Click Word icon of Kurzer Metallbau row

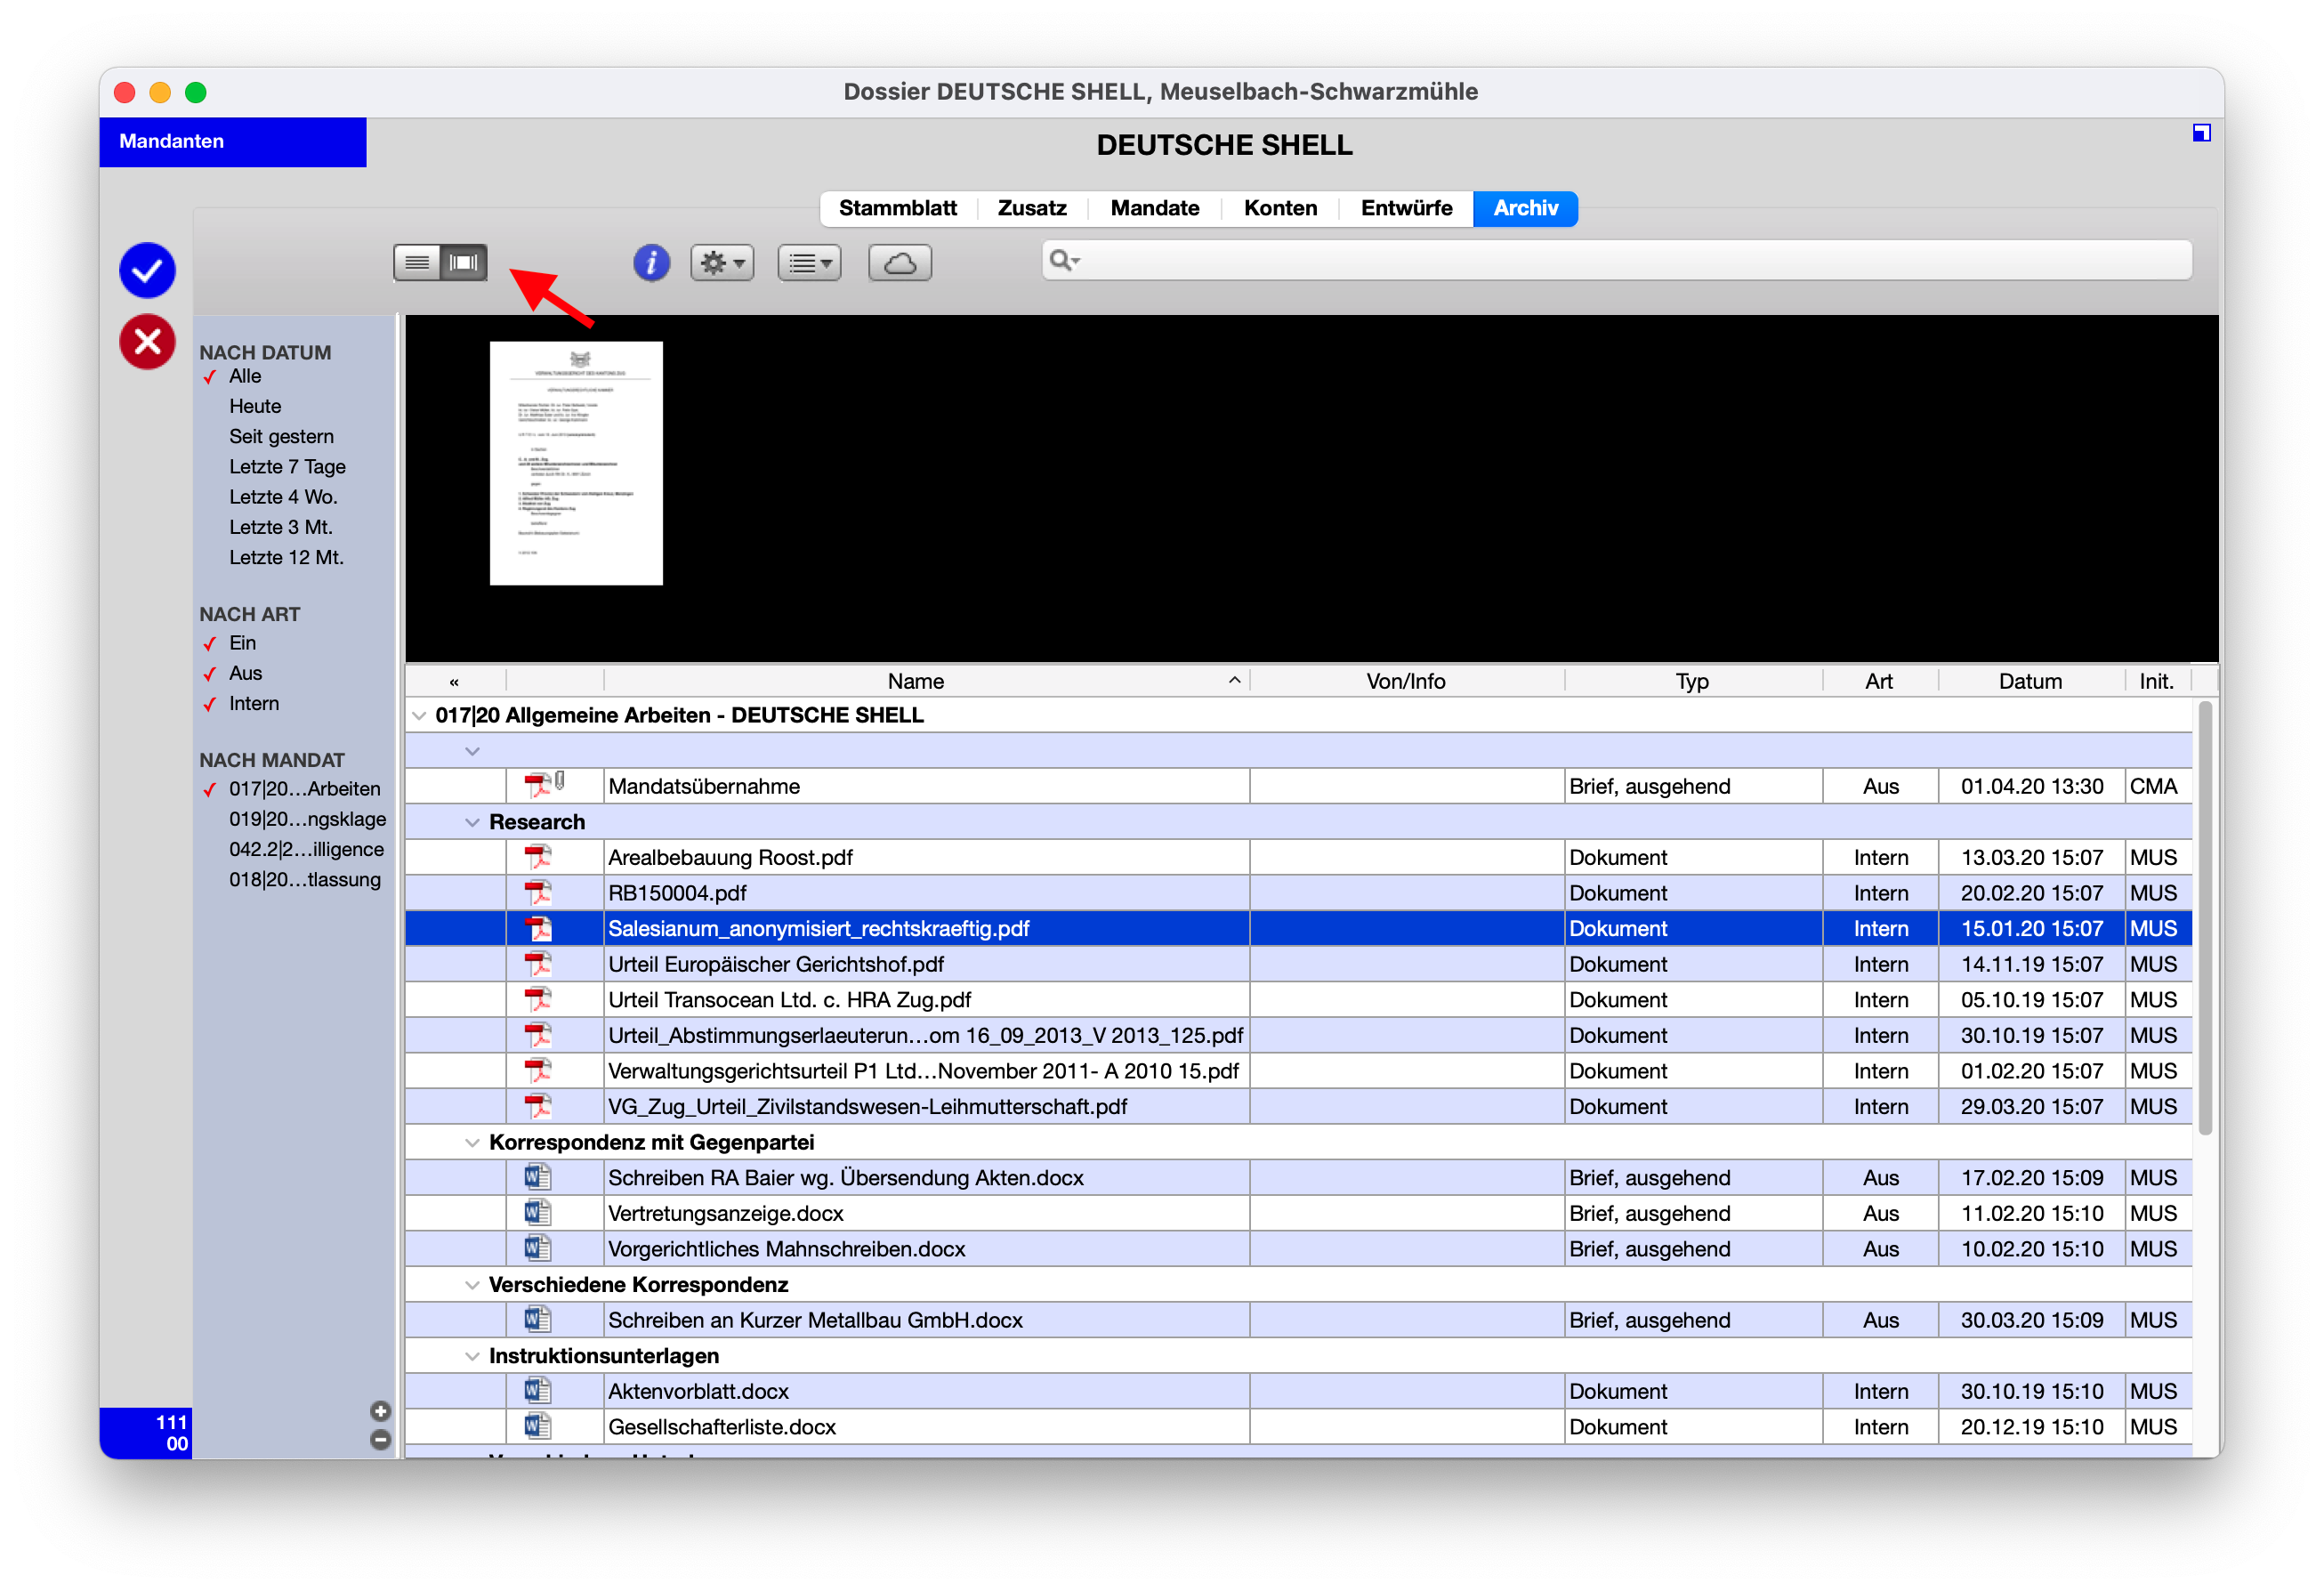538,1319
